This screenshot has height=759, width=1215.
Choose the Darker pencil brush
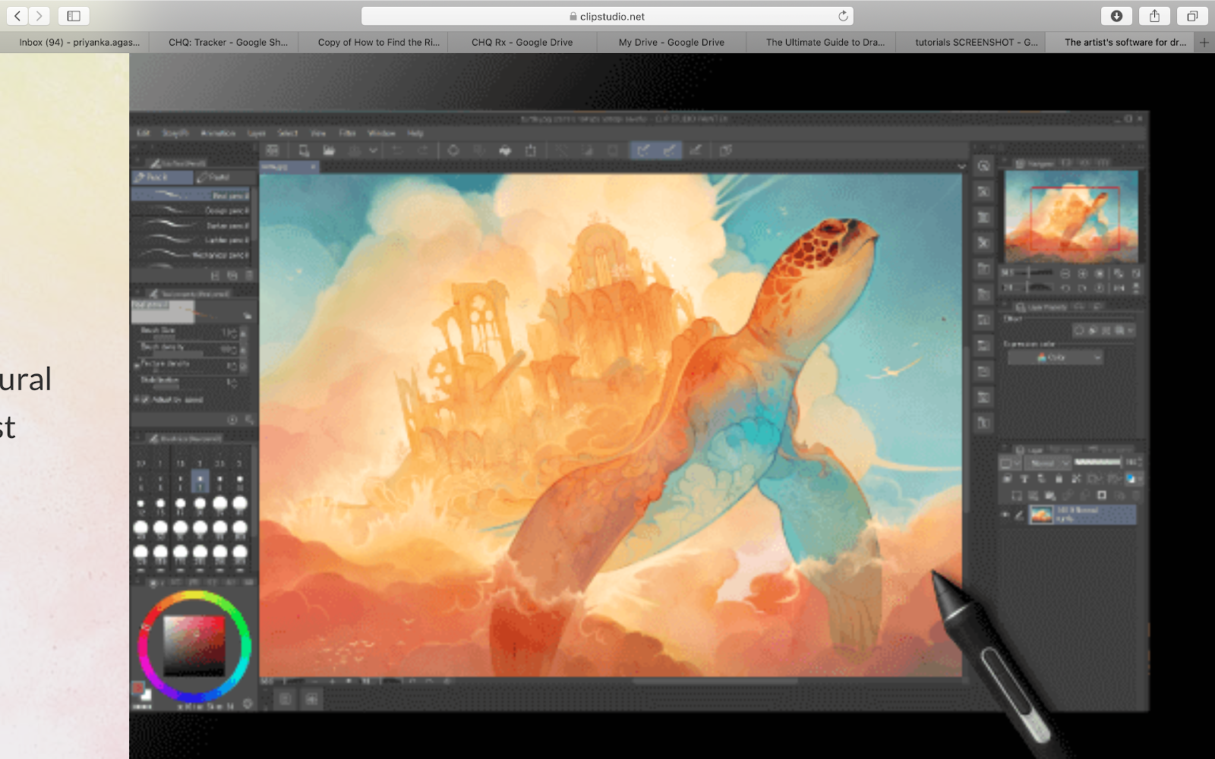pos(191,225)
